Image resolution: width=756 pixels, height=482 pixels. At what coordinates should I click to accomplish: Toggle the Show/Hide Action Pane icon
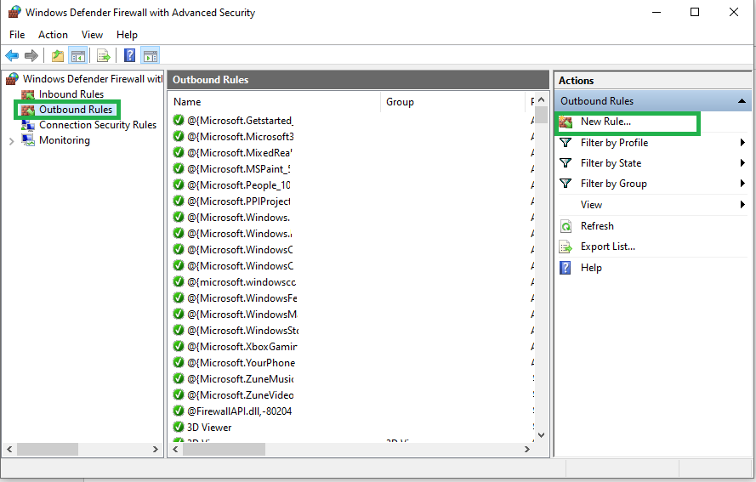[151, 56]
